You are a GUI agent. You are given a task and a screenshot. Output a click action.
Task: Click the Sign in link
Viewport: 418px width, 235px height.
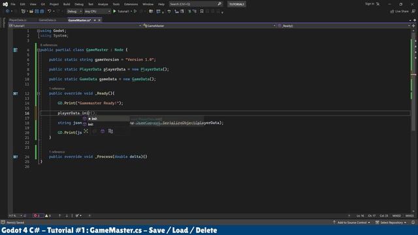370,4
